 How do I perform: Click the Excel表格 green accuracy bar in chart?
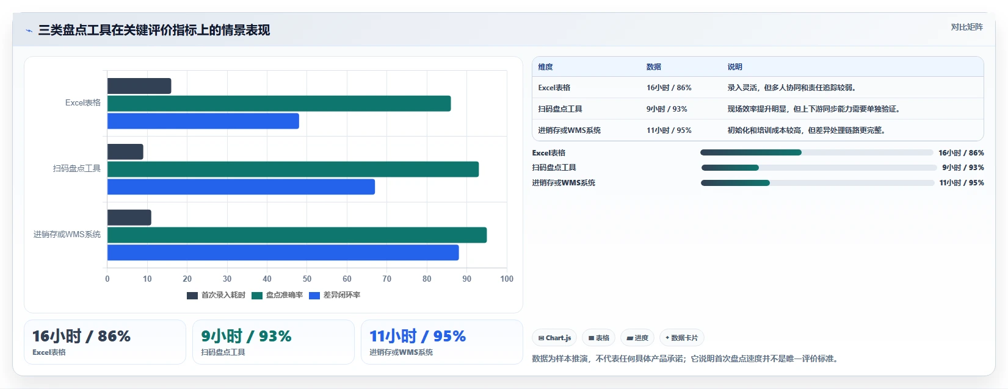pos(279,104)
